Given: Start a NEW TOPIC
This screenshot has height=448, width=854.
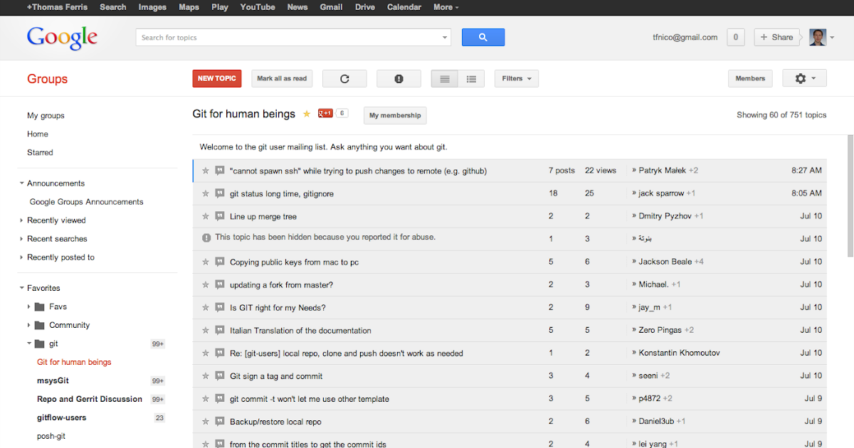Looking at the screenshot, I should point(216,78).
